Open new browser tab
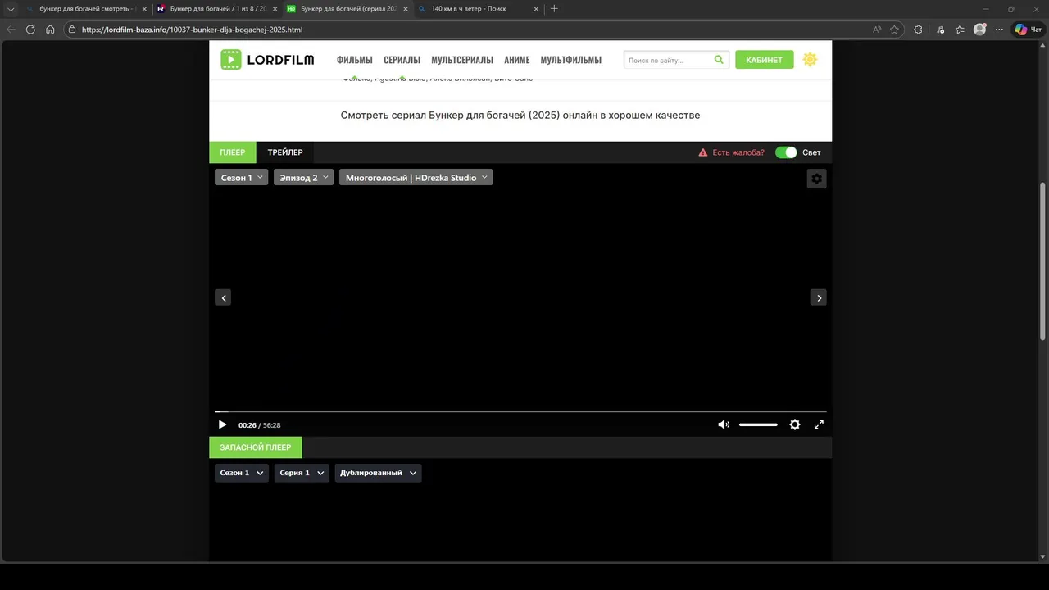Image resolution: width=1049 pixels, height=590 pixels. click(554, 9)
